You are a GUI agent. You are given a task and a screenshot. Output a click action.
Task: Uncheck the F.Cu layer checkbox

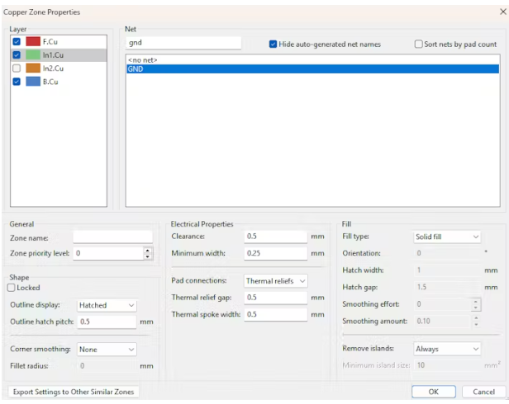click(17, 41)
